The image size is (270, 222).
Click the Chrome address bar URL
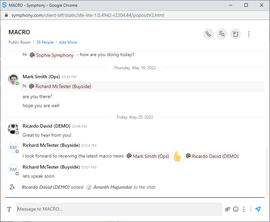88,15
